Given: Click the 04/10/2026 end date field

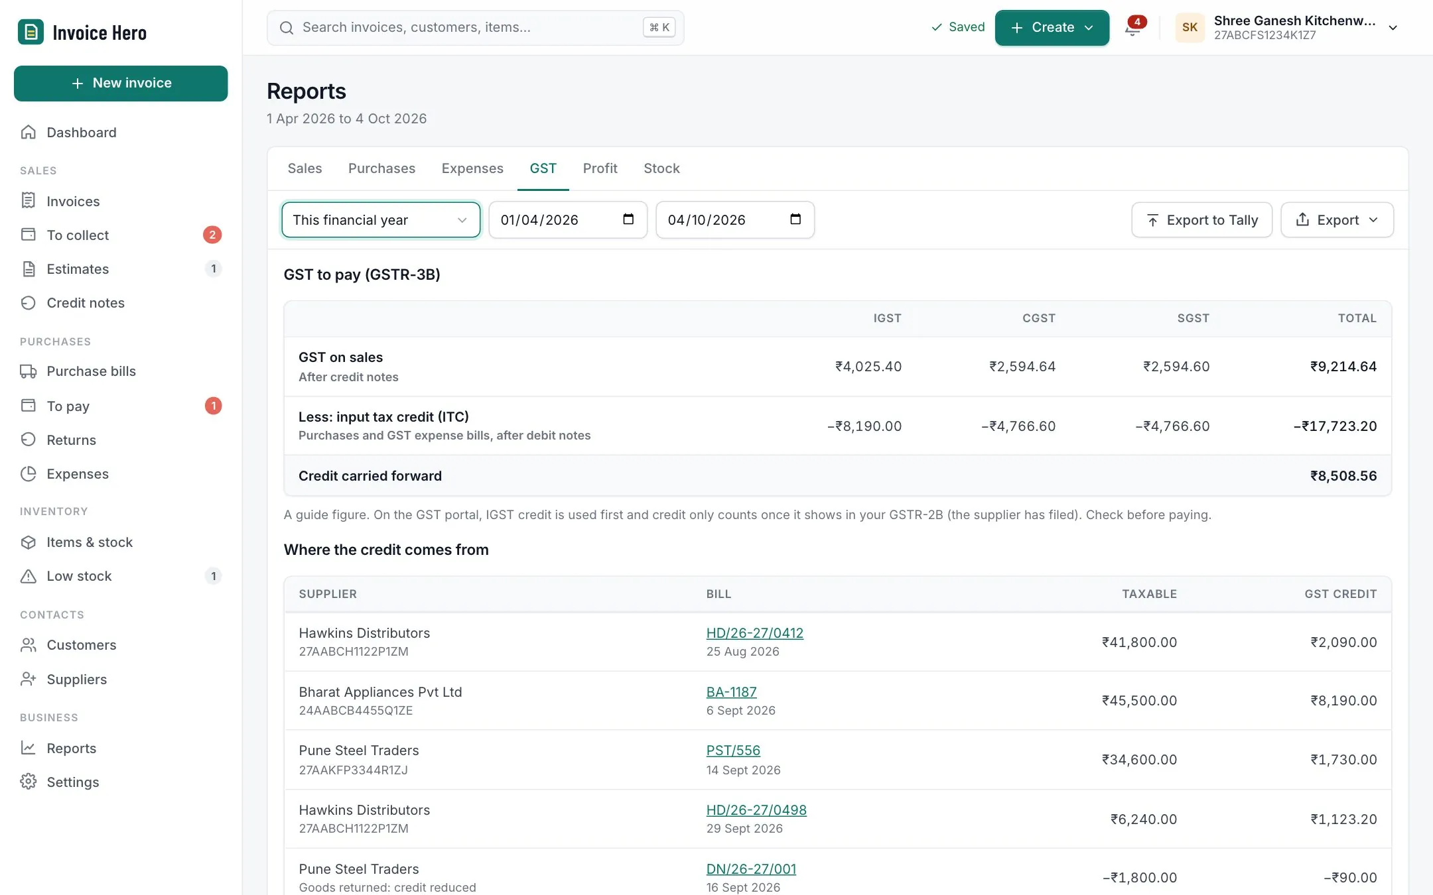Looking at the screenshot, I should pos(735,219).
